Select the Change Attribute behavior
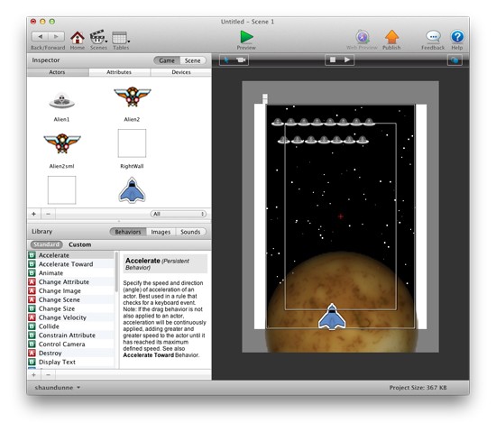This screenshot has height=432, width=496. point(71,281)
